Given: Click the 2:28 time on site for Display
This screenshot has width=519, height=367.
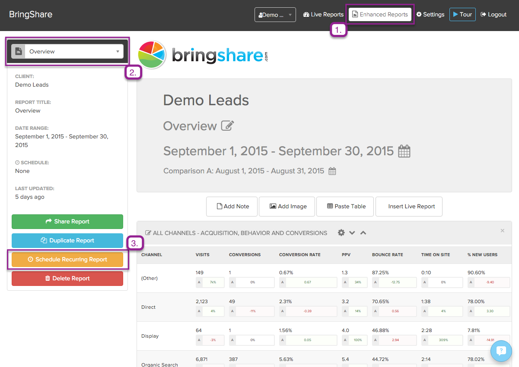Looking at the screenshot, I should click(x=427, y=330).
